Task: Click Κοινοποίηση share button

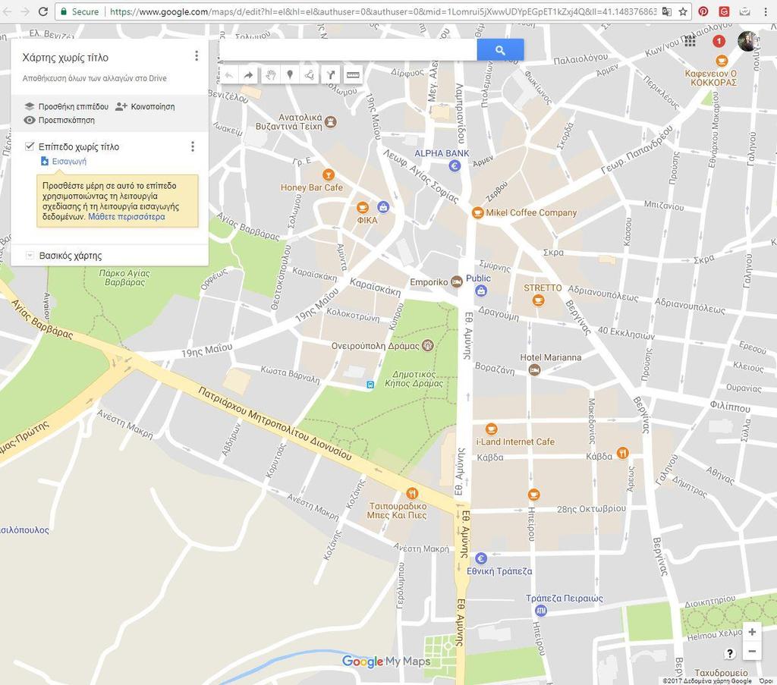Action: [x=145, y=106]
